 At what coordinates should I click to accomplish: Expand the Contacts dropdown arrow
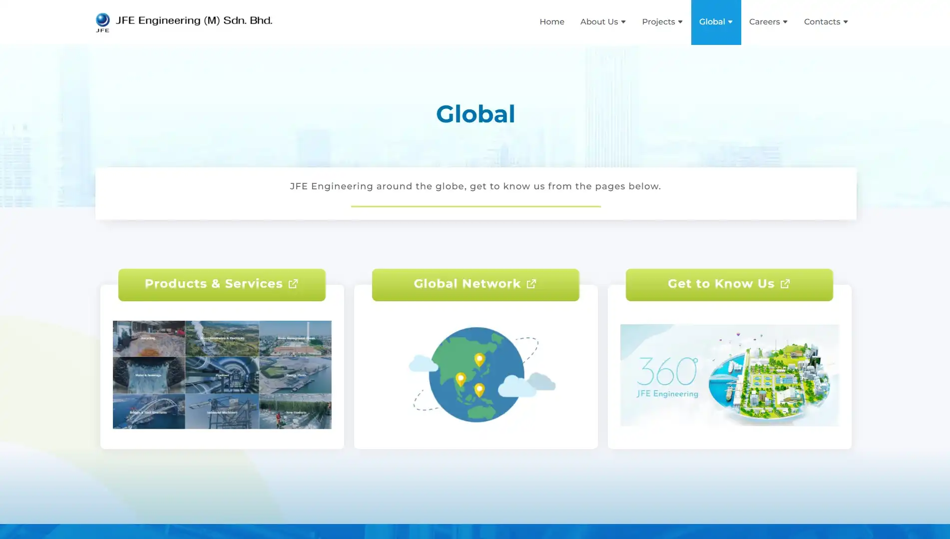click(846, 22)
